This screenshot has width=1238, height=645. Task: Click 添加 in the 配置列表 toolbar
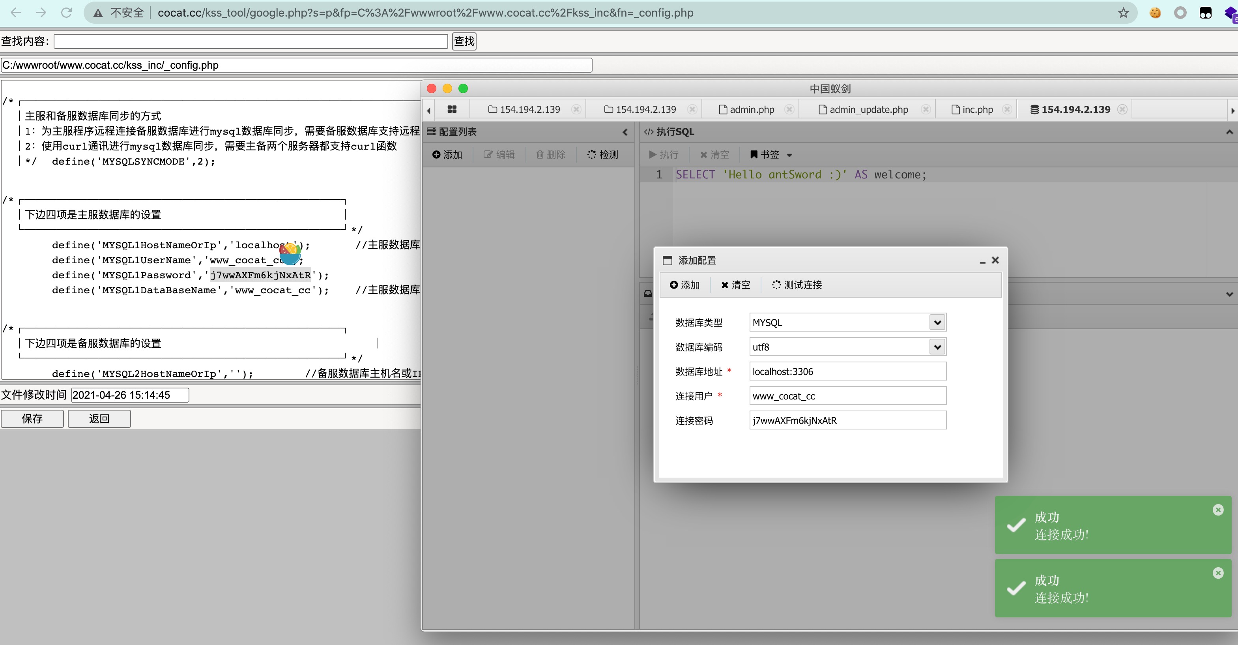point(447,154)
